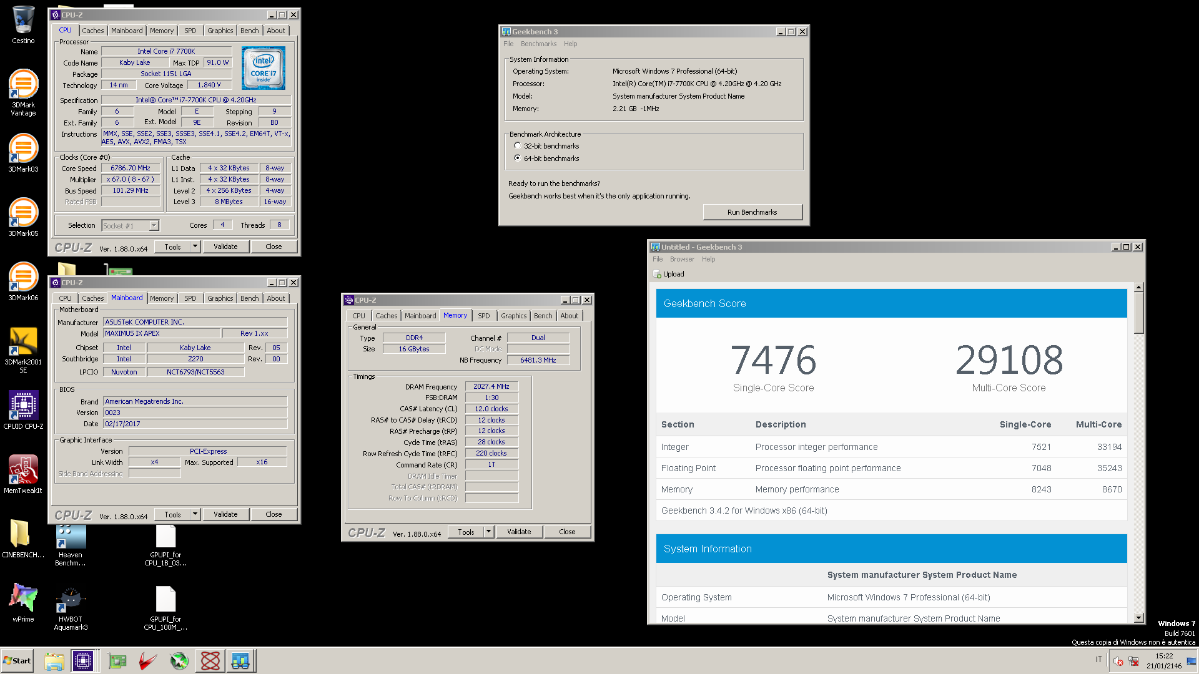Click the Run Benchmarks button
1199x674 pixels.
pos(752,212)
